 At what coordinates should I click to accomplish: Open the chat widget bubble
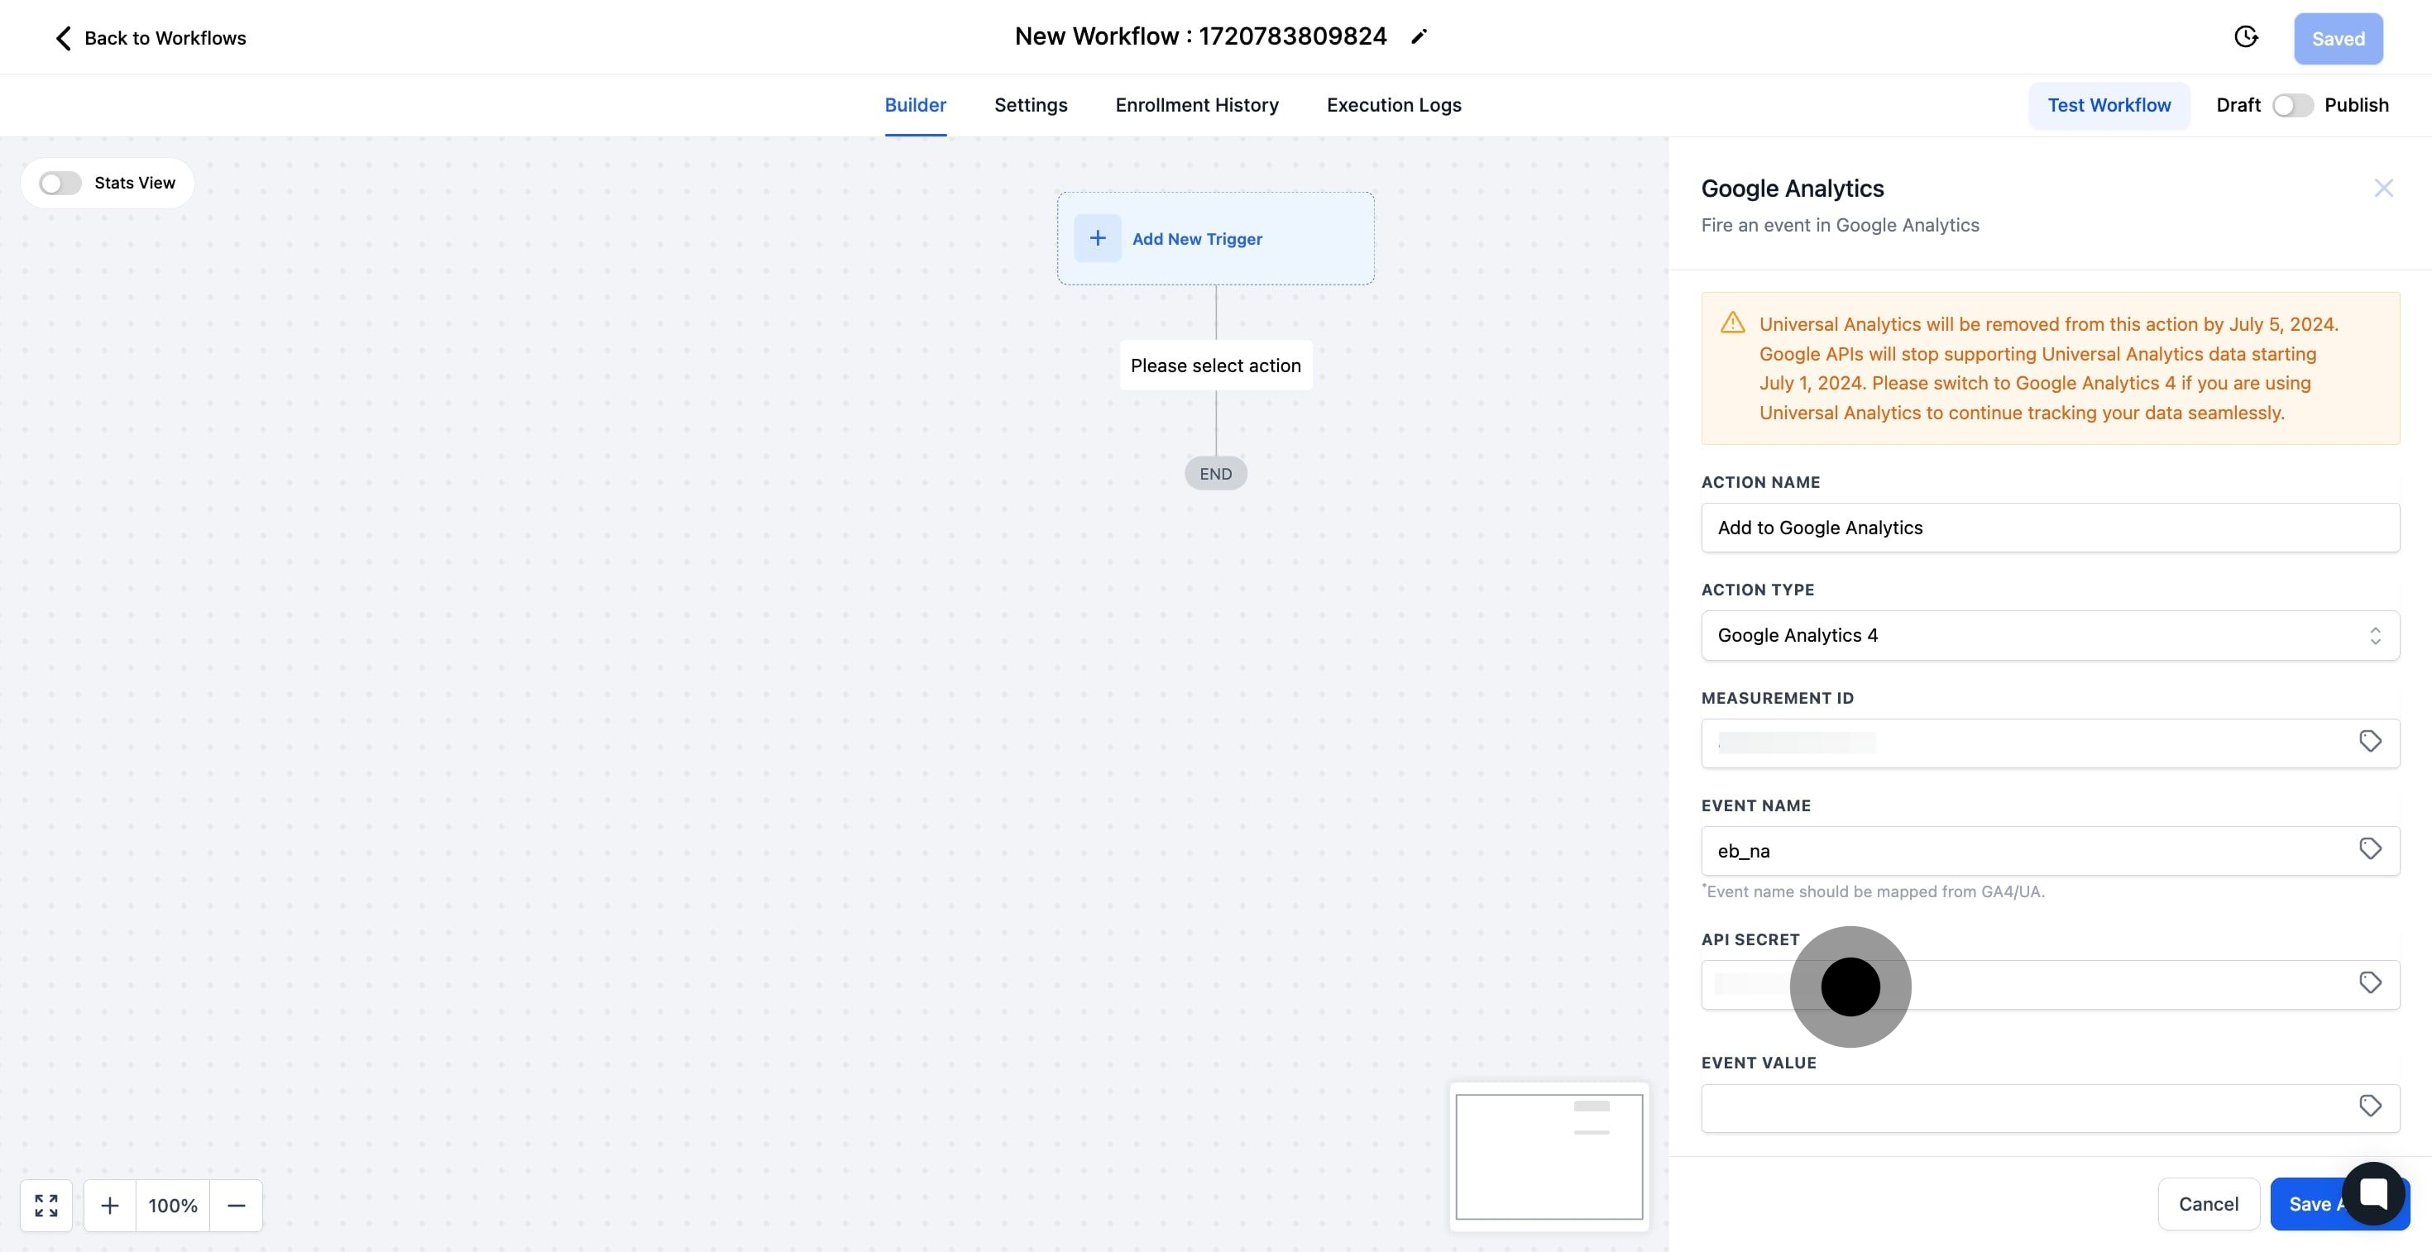(x=2372, y=1193)
